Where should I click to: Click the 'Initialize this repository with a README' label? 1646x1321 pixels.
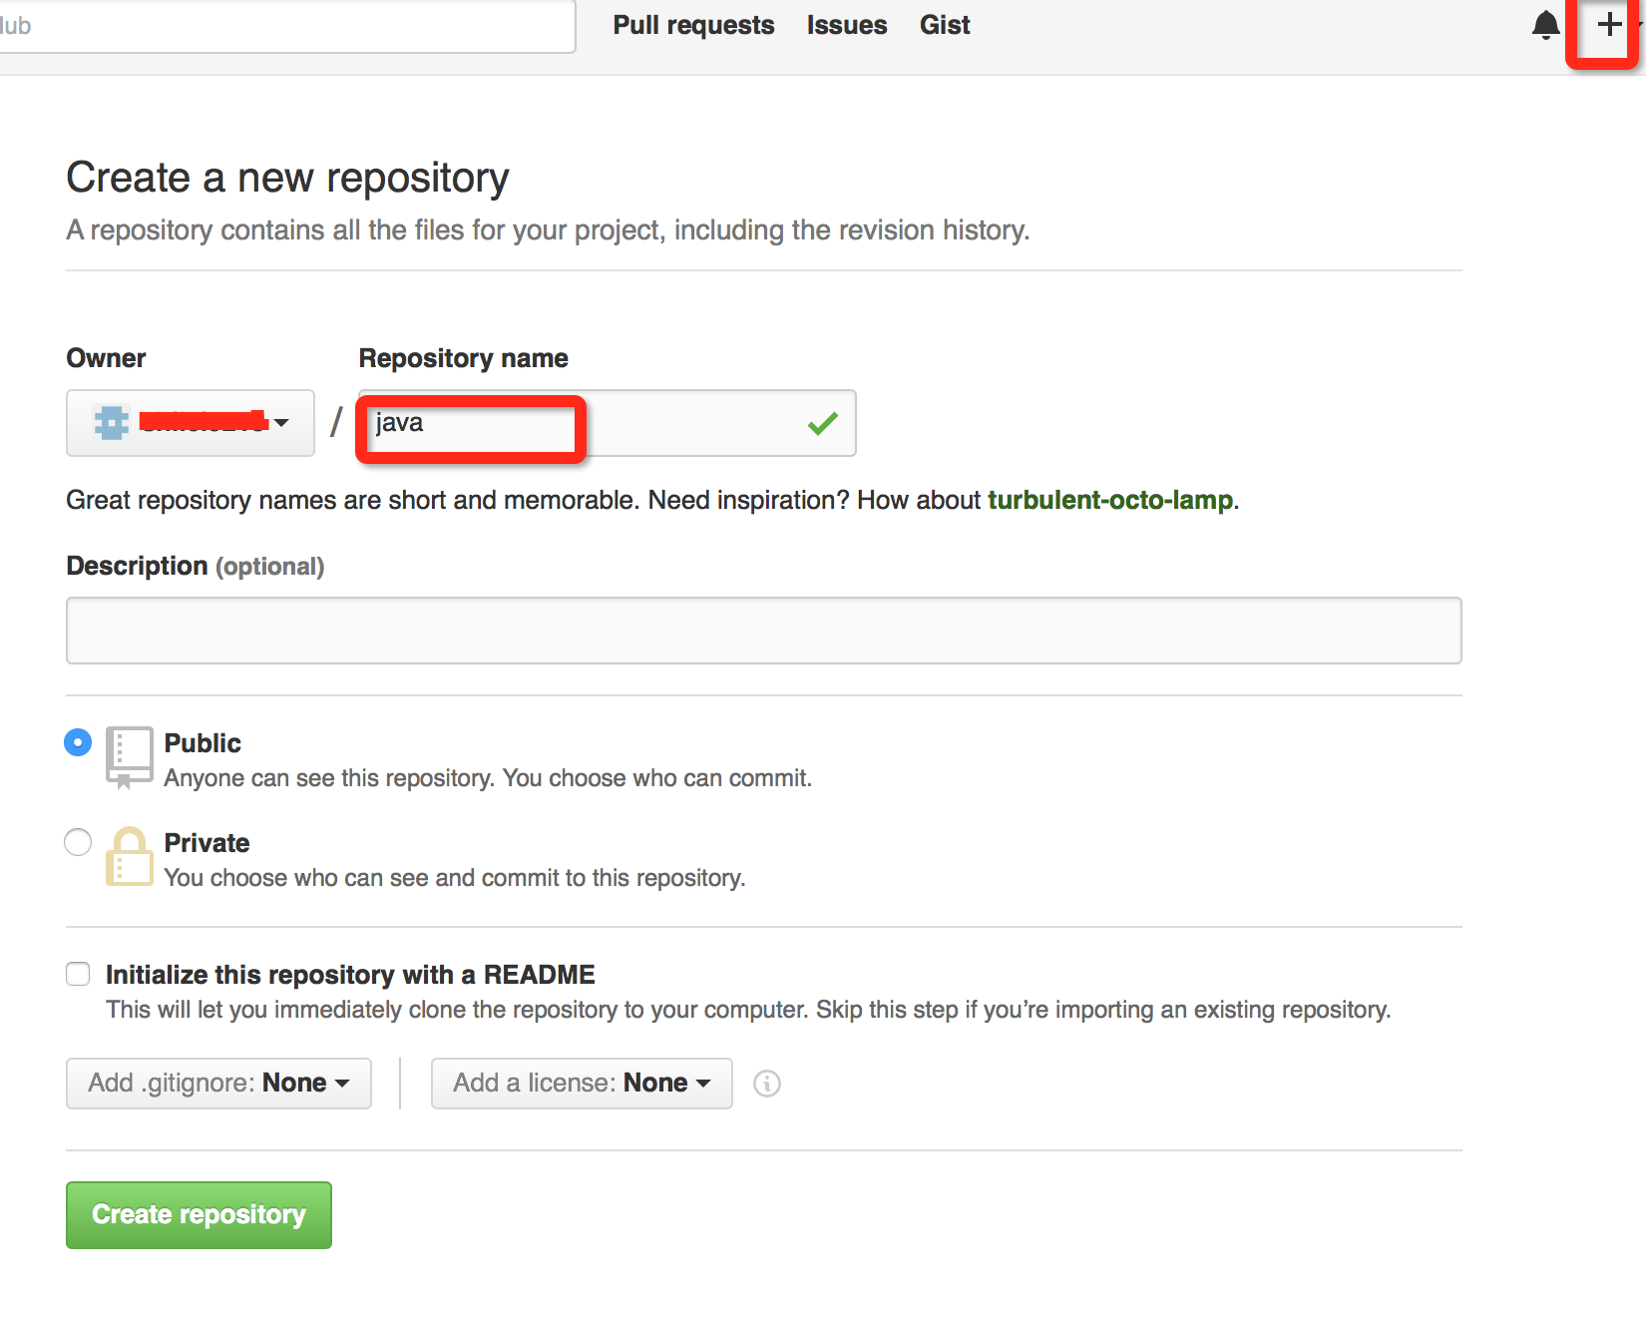(x=350, y=975)
